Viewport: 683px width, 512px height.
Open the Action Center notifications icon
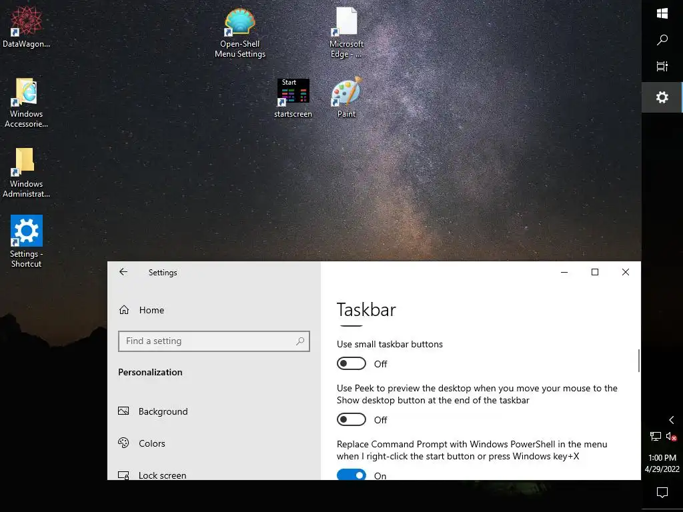[662, 493]
